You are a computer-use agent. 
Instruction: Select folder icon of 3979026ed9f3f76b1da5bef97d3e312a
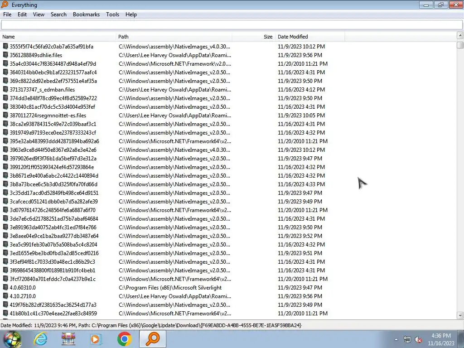tap(5, 158)
